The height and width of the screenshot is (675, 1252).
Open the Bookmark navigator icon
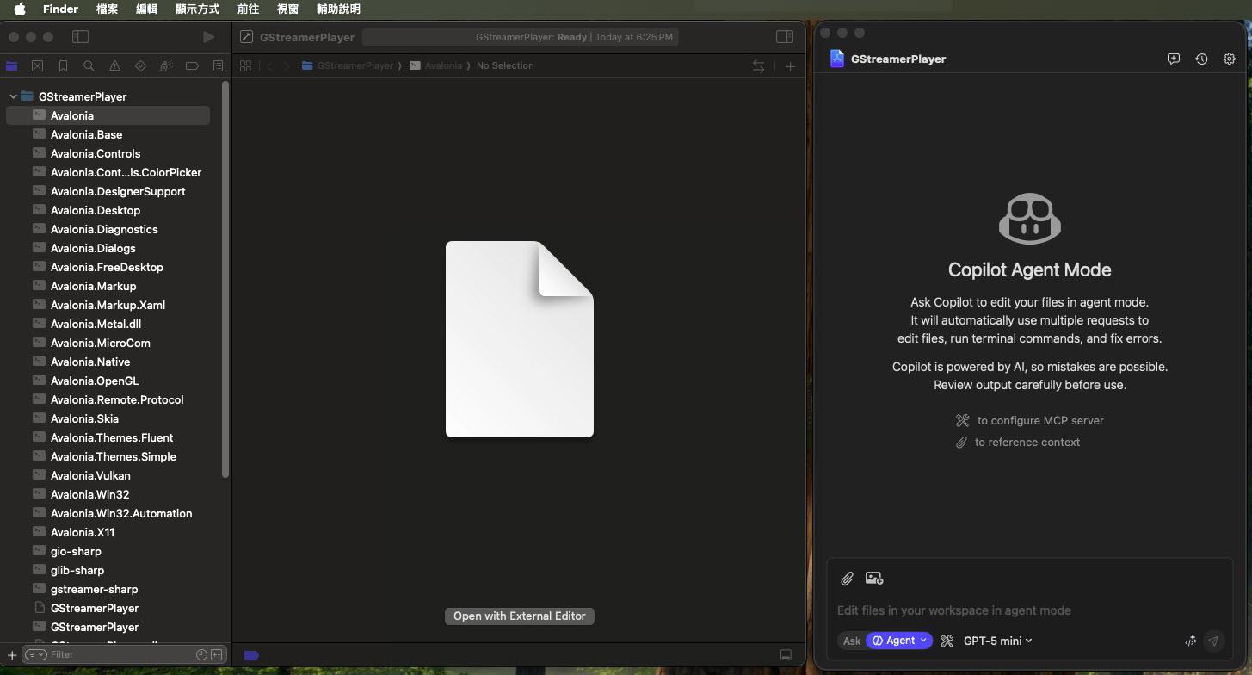[63, 65]
